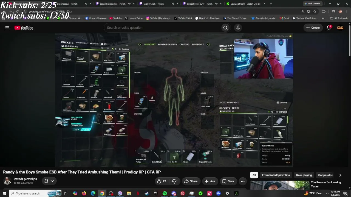Click the YouTube search magnifier button

point(225,28)
